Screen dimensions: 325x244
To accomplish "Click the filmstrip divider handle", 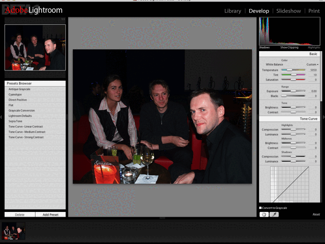I will coord(162,218).
